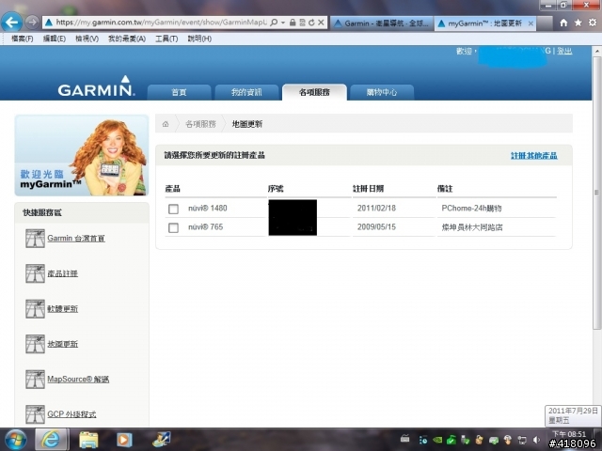This screenshot has height=451, width=602.
Task: Click the nüvi 1480 product name
Action: click(208, 209)
